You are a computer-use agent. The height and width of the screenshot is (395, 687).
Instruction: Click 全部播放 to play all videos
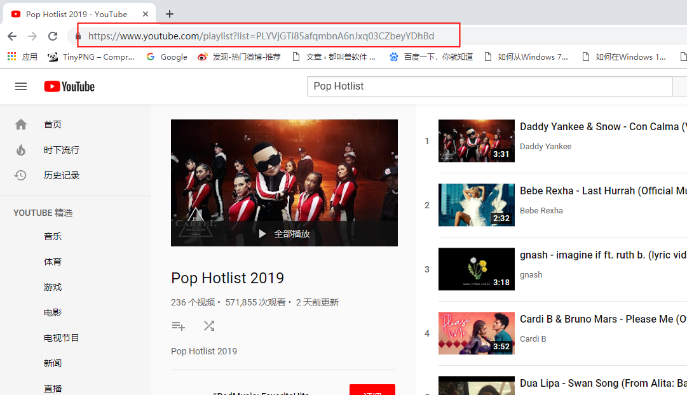coord(284,234)
